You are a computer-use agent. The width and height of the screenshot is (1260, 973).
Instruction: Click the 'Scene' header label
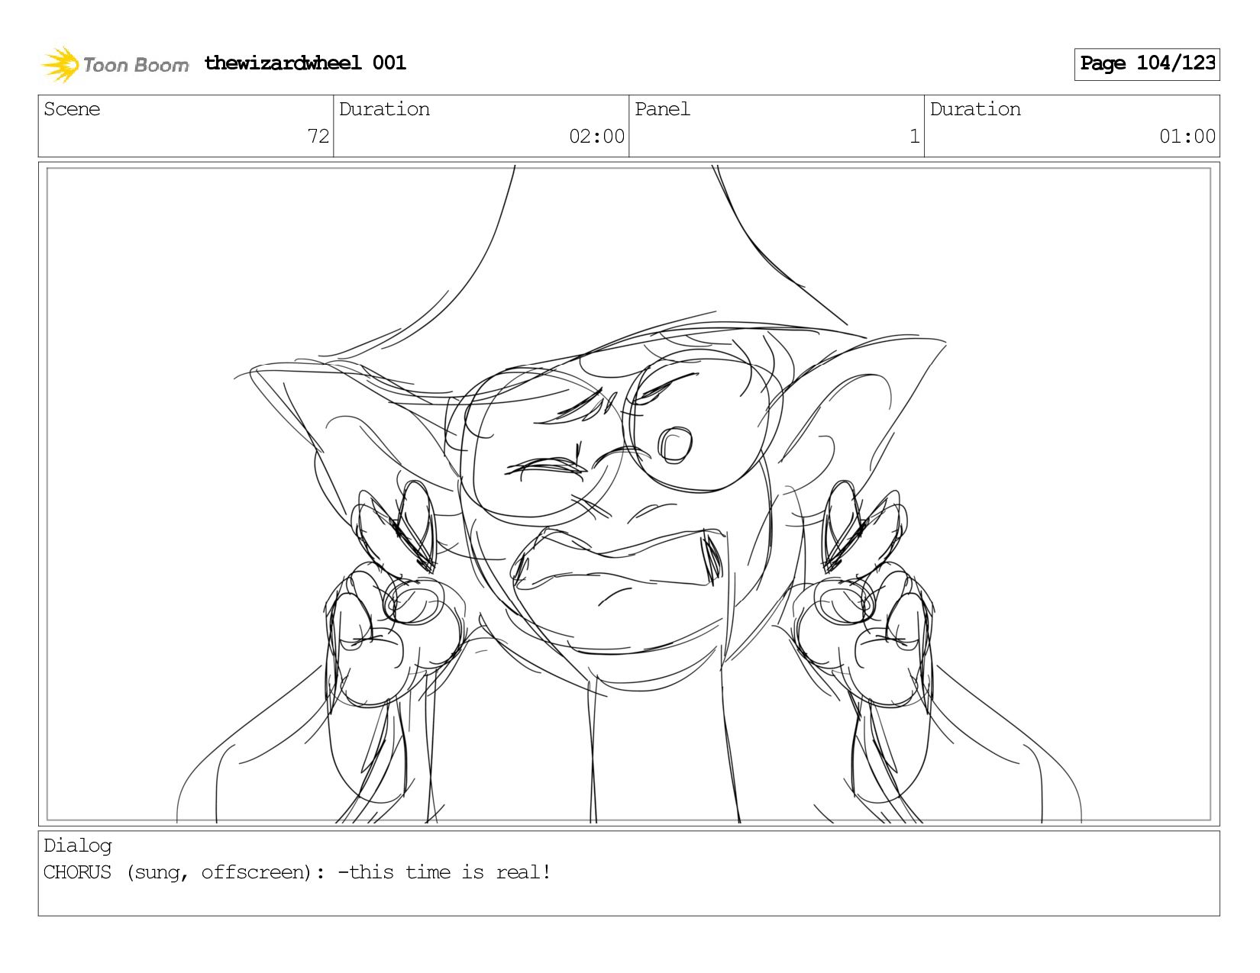click(72, 109)
